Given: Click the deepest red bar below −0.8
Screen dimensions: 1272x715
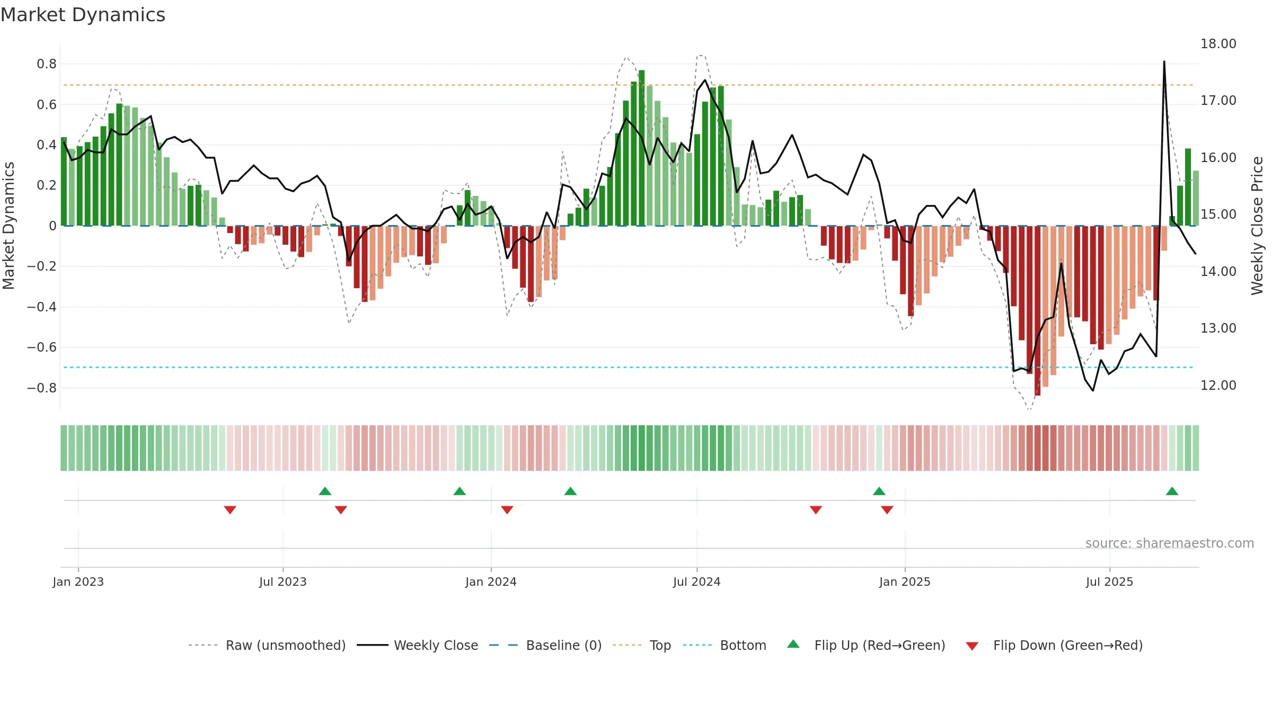Looking at the screenshot, I should (x=1037, y=311).
